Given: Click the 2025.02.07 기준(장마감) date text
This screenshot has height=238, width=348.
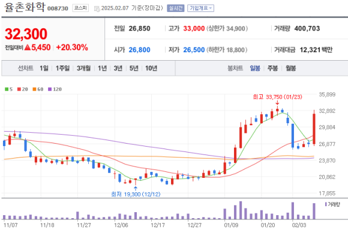Looking at the screenshot, I should (x=132, y=8).
